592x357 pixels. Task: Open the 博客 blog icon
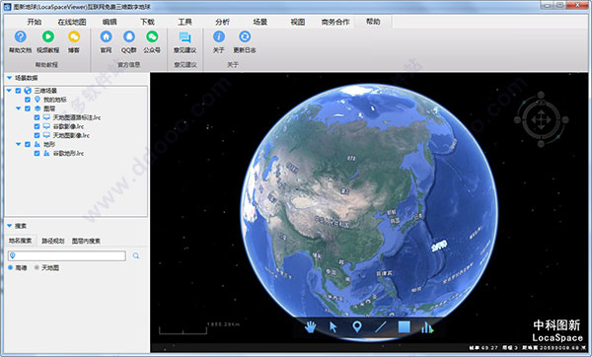74,36
